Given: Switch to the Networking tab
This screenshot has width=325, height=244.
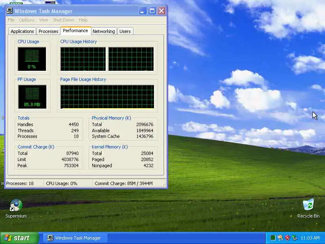Looking at the screenshot, I should [104, 31].
